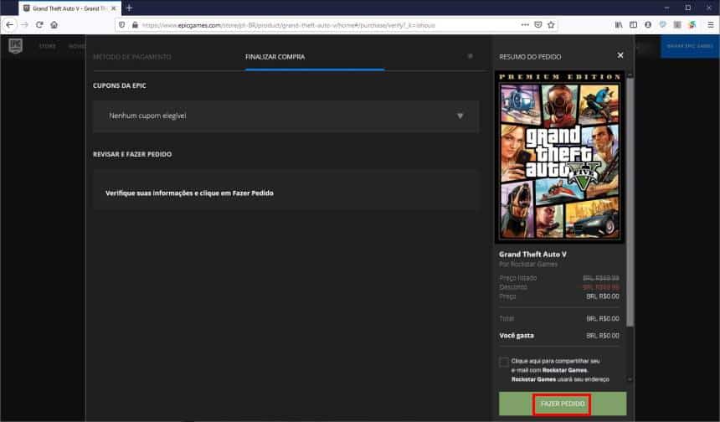Expand the Nenhum cupom elegível dropdown
The image size is (720, 422).
285,116
